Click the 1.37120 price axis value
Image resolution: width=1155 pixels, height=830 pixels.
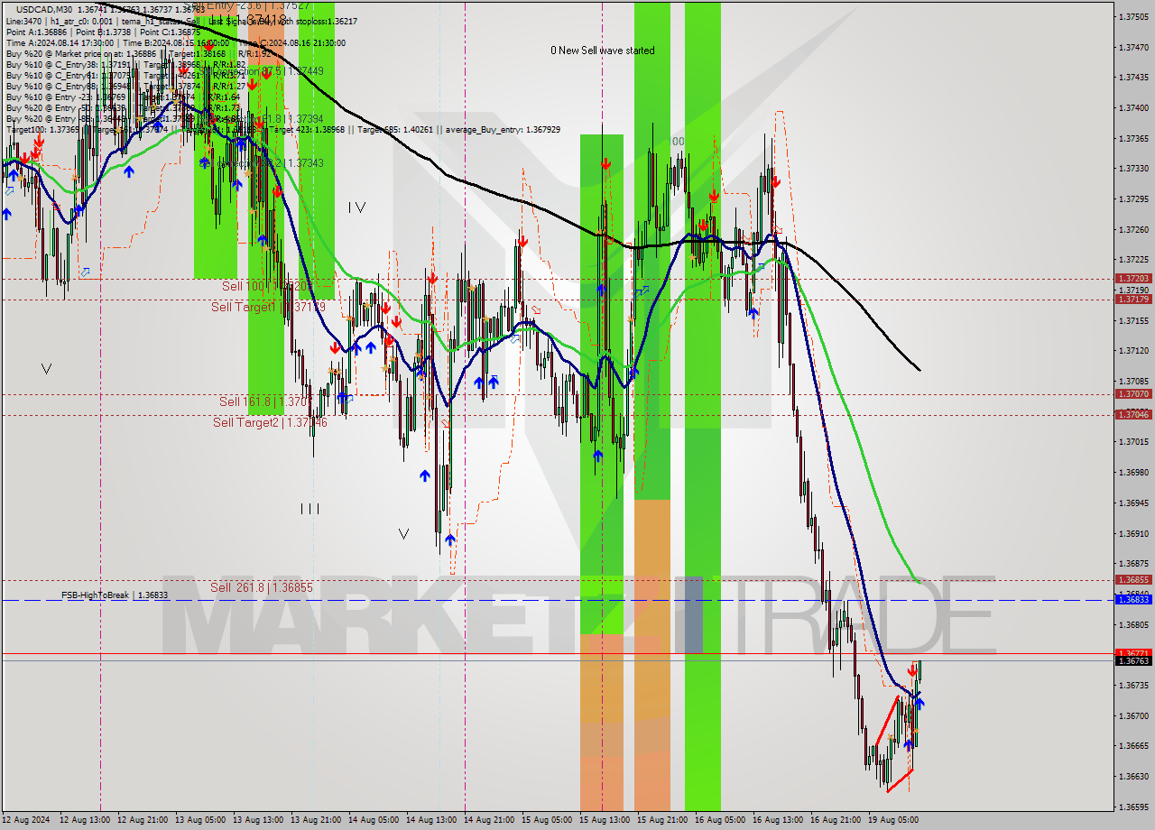pos(1133,350)
